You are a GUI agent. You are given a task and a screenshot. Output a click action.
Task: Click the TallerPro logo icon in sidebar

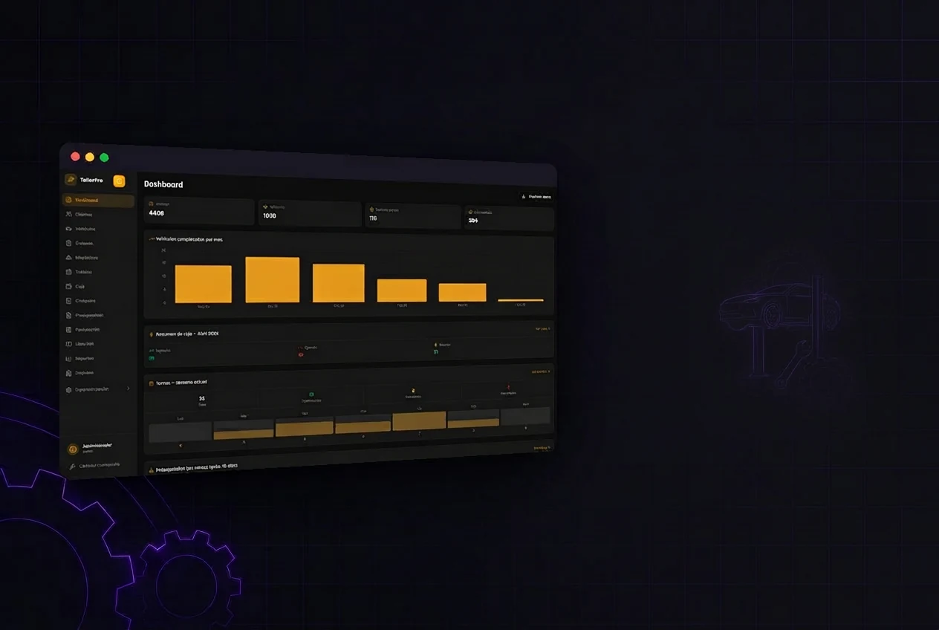(71, 179)
